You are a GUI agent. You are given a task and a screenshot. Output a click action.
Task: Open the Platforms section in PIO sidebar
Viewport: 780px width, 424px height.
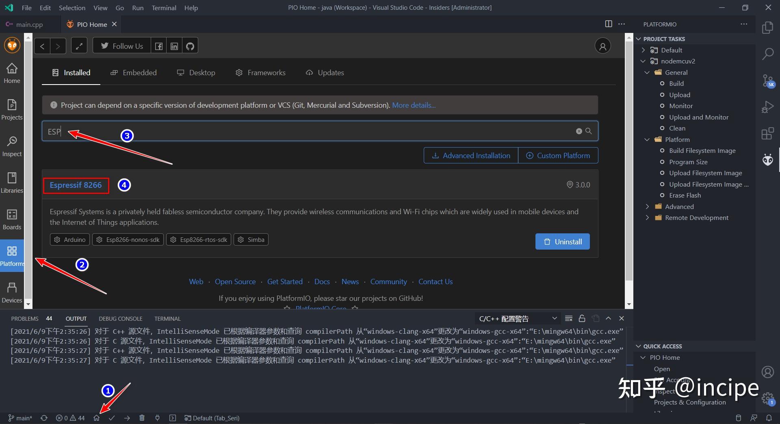tap(12, 257)
